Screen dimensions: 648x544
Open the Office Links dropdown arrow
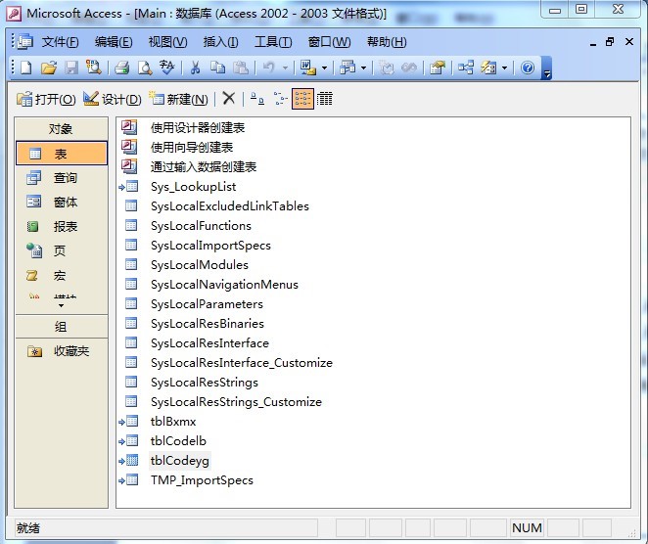click(x=324, y=68)
